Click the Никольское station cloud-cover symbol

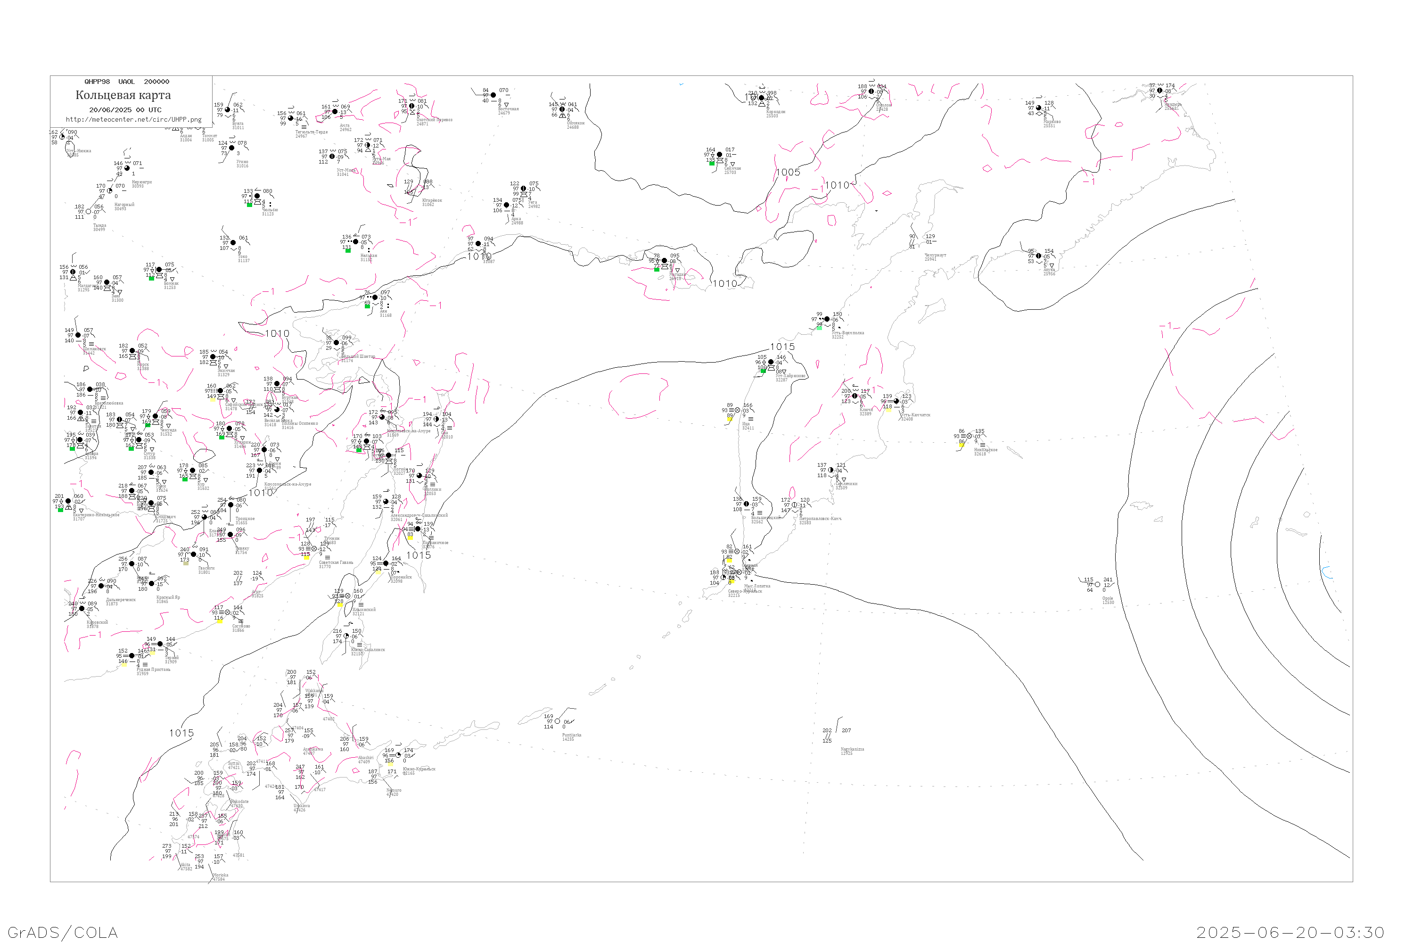coord(969,436)
